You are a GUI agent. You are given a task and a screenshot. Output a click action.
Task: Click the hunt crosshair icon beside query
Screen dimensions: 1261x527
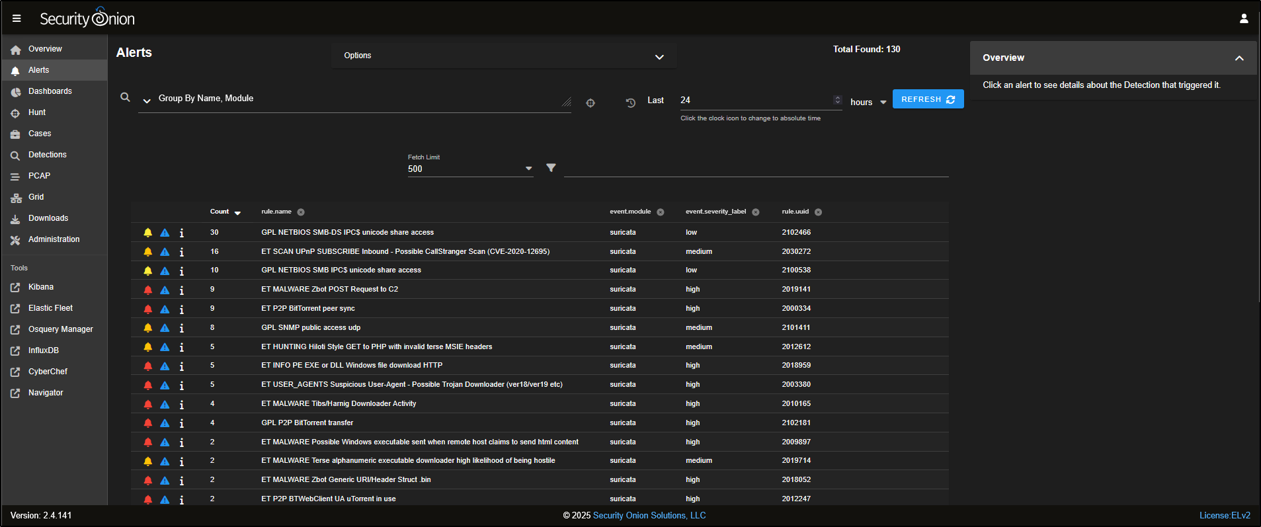[590, 102]
